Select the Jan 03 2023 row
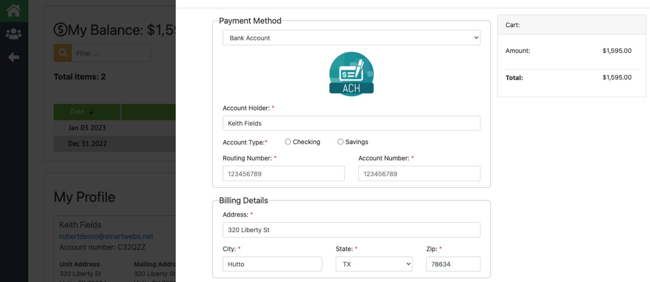Viewport: 650px width, 282px height. tap(87, 128)
